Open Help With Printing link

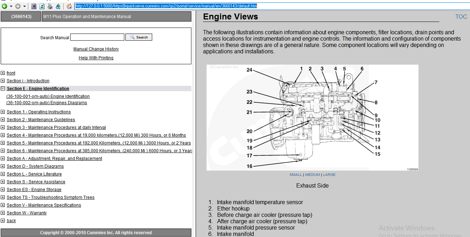click(x=96, y=58)
